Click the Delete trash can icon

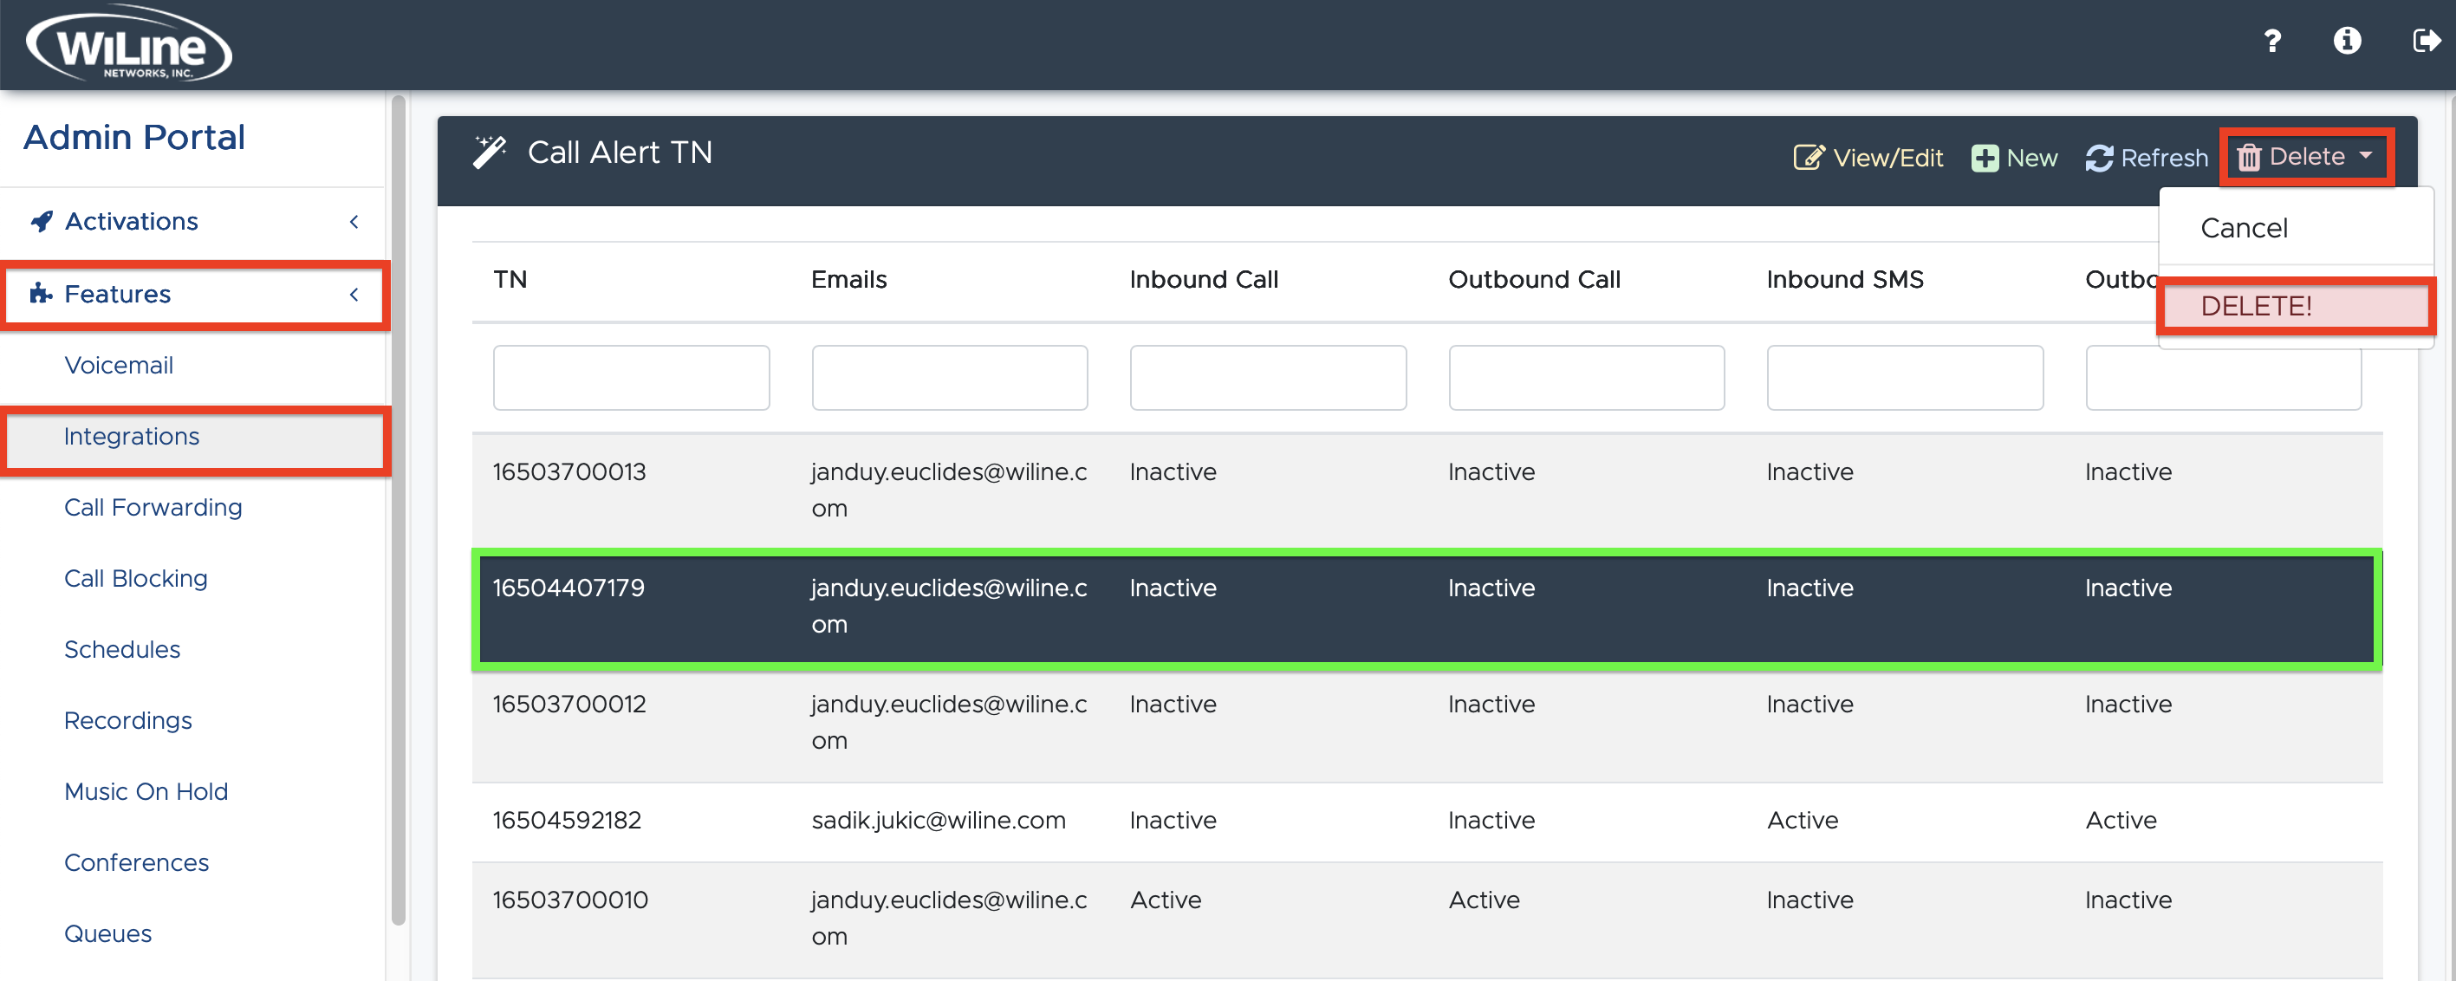coord(2251,156)
